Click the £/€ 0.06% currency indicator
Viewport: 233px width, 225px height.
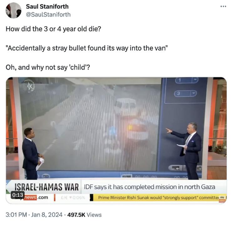pos(73,198)
